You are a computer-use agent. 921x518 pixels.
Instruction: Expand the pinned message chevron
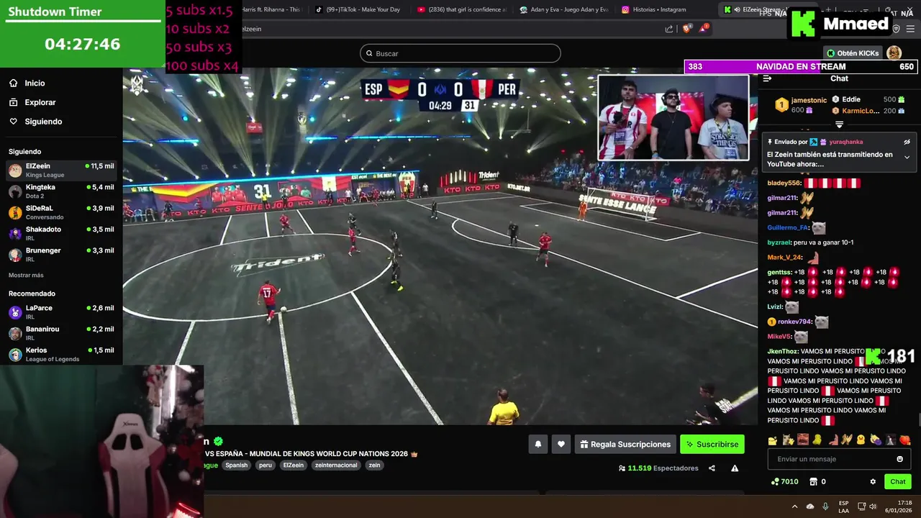pos(907,158)
